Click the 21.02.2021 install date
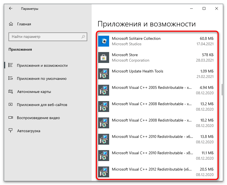 [205, 77]
